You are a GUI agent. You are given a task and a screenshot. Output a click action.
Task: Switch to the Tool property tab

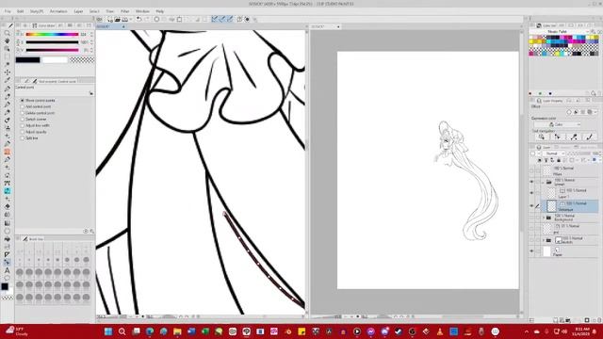(55, 82)
